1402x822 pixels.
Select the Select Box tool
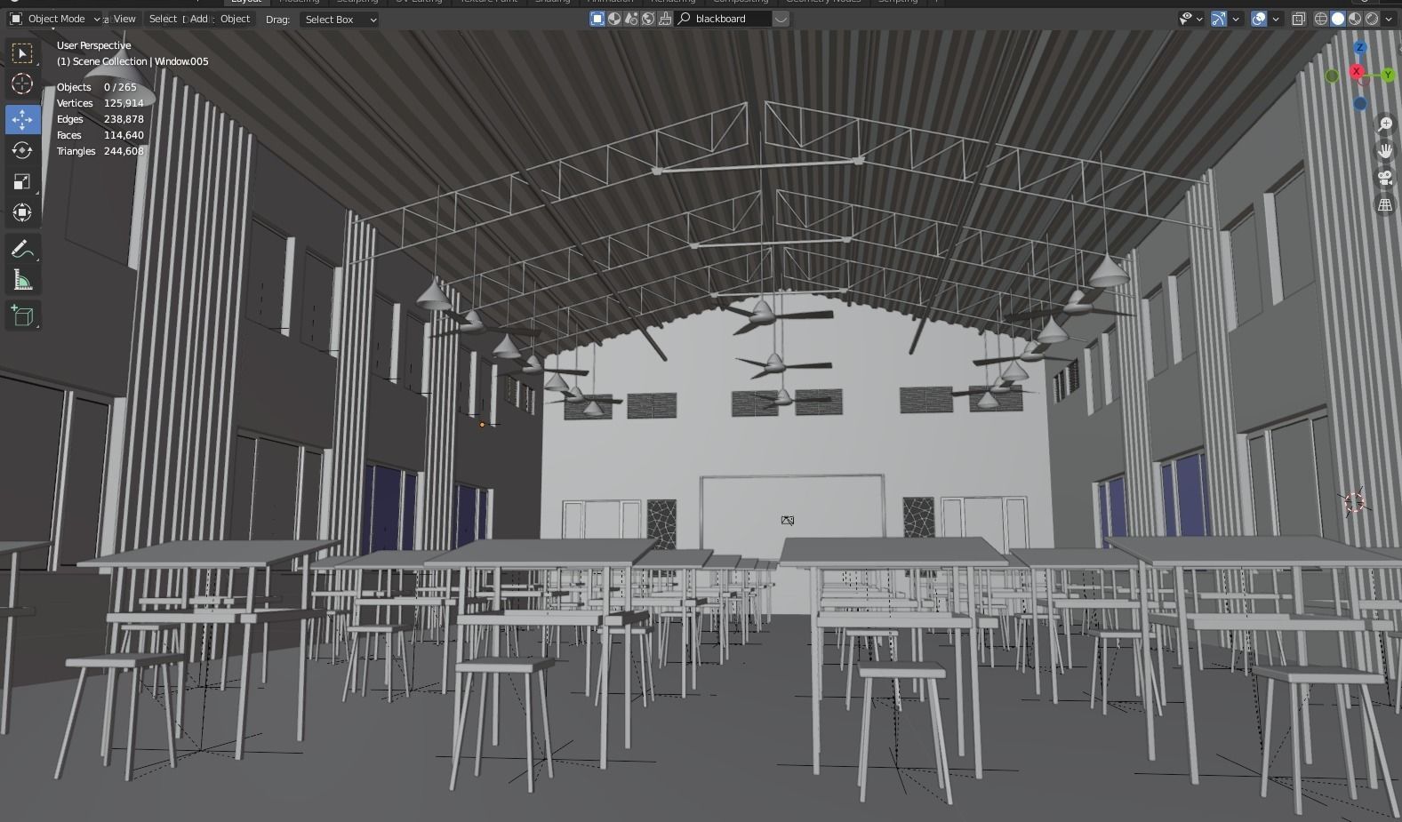[x=22, y=53]
